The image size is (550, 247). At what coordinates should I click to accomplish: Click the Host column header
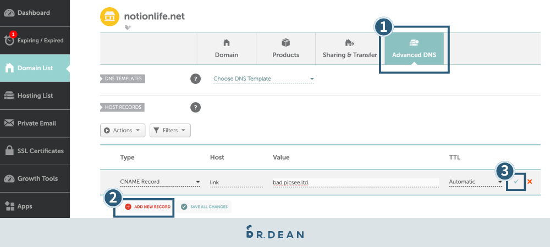tap(217, 158)
